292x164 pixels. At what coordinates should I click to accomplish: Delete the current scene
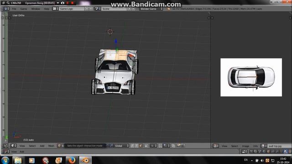coord(133,9)
